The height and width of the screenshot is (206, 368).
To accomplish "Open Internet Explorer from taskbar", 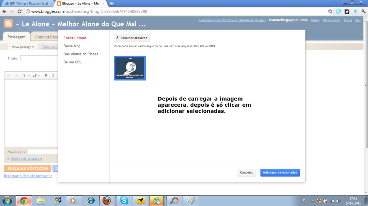I will pyautogui.click(x=90, y=201).
